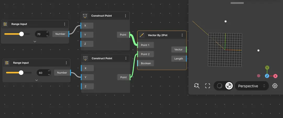The image size is (283, 118).
Task: Click the fullscreen frame icon in viewport
Action: coord(208,86)
